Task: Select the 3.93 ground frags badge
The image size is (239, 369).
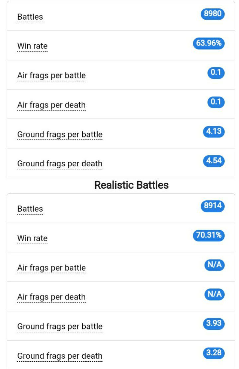Action: pos(214,323)
